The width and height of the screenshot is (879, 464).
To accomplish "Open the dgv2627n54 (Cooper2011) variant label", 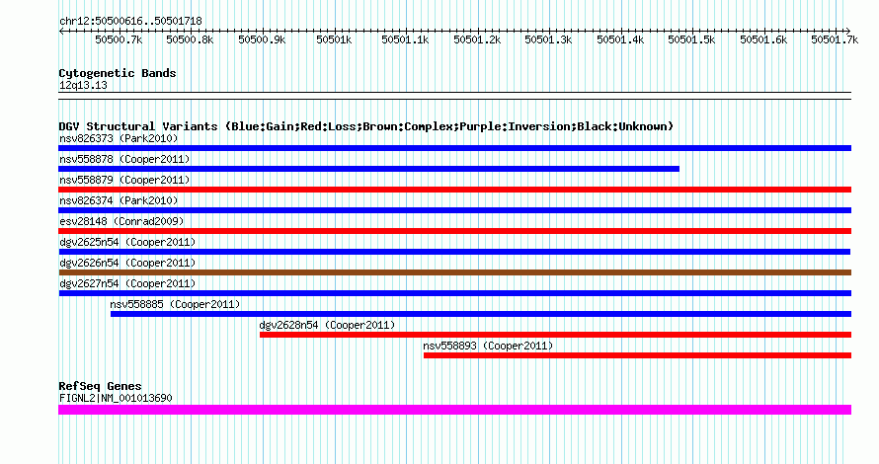I will tap(127, 283).
